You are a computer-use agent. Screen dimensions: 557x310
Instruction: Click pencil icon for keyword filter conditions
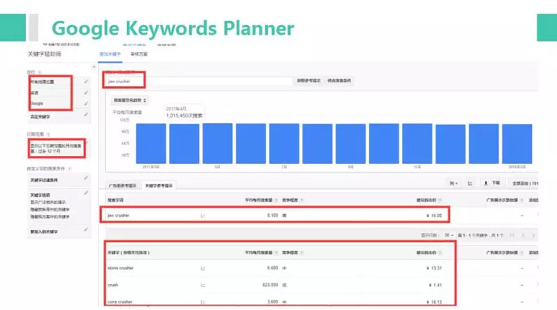[x=86, y=179]
